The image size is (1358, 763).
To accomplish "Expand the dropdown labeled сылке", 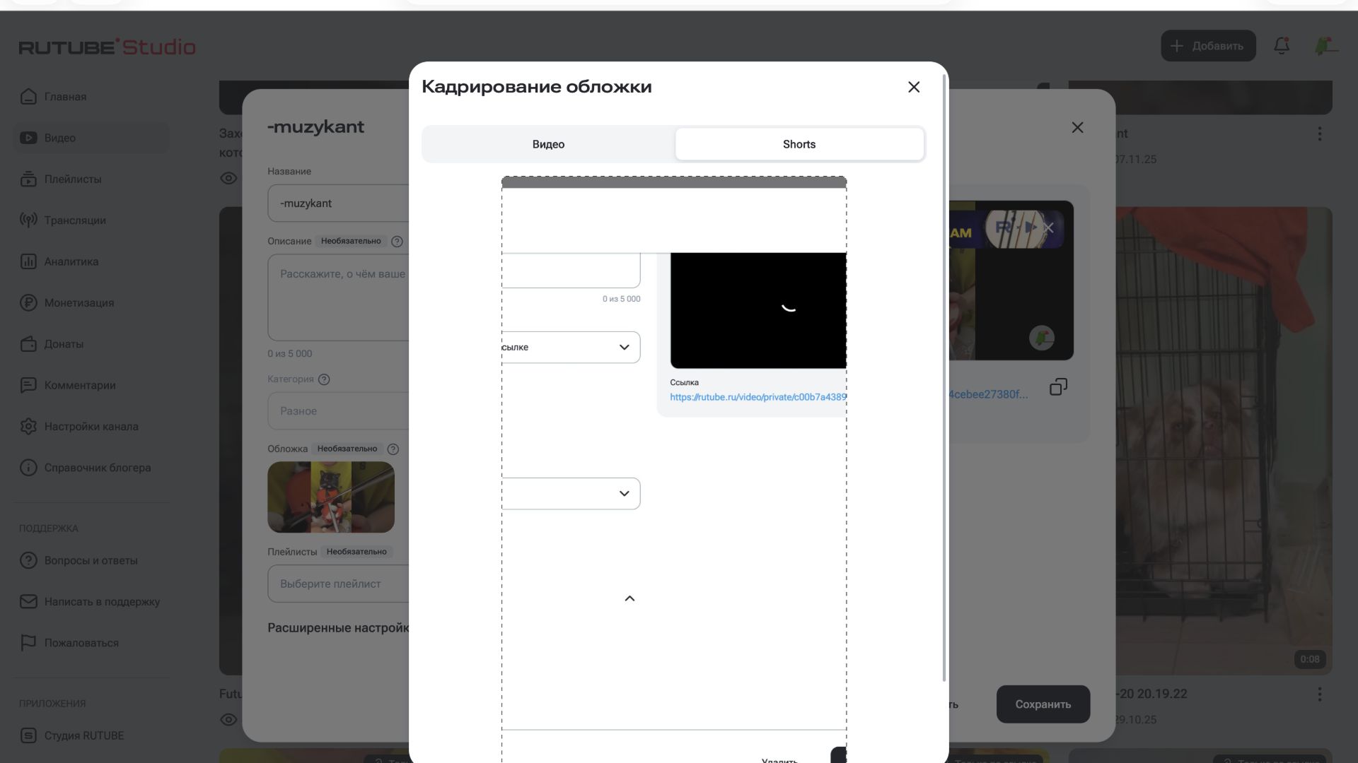I will (x=624, y=348).
